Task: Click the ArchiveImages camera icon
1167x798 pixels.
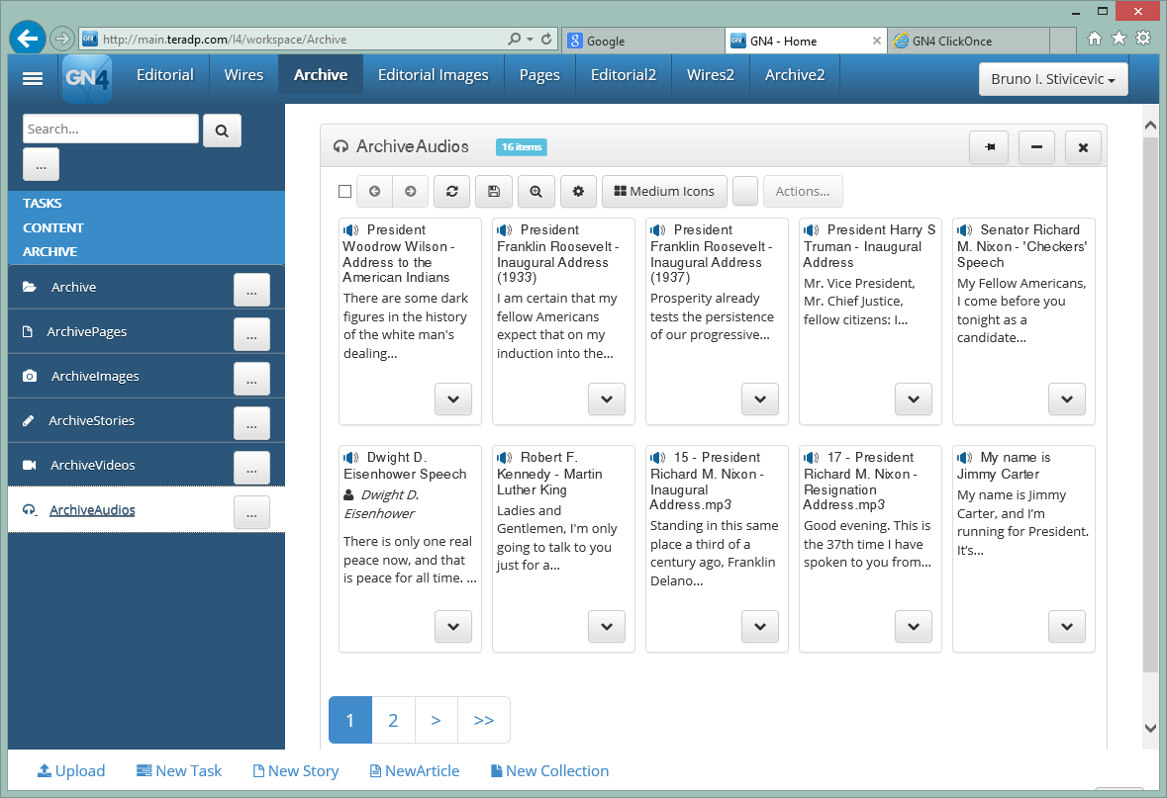Action: [30, 376]
